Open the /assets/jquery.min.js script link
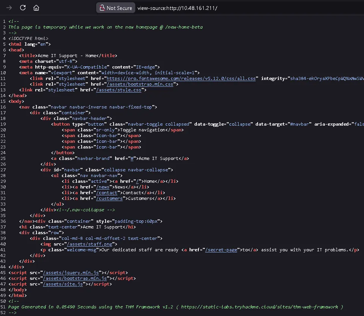This screenshot has width=364, height=316. (x=71, y=273)
